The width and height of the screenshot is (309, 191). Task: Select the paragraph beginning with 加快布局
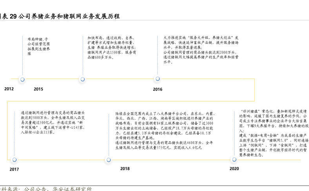tap(111, 47)
